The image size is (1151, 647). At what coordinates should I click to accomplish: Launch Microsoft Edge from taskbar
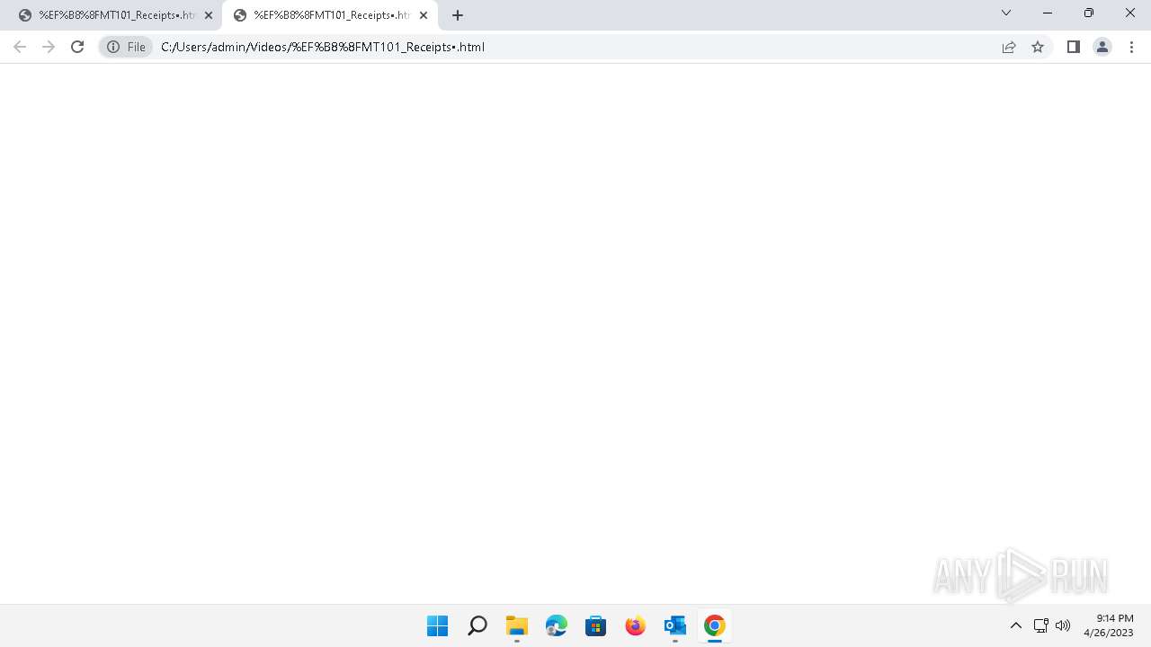pyautogui.click(x=557, y=625)
